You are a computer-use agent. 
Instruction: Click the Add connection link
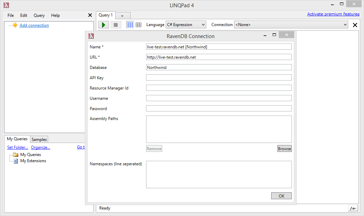(x=34, y=25)
